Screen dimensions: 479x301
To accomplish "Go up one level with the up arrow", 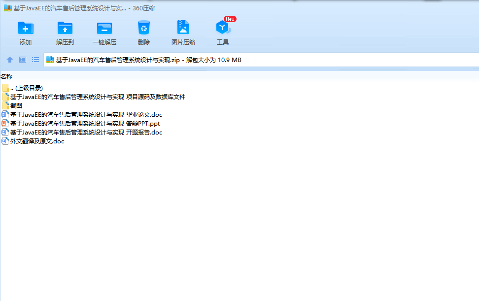I will (10, 60).
